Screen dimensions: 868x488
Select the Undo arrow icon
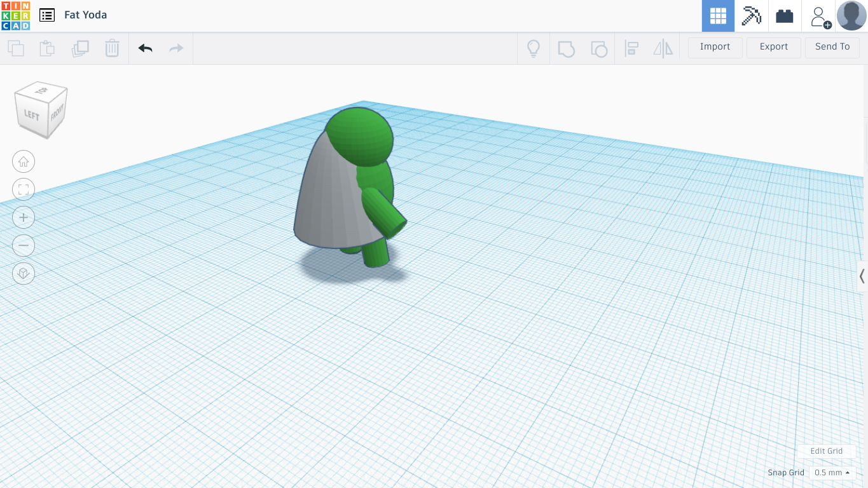tap(145, 48)
